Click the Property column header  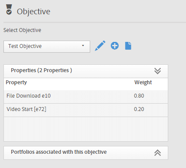16,82
